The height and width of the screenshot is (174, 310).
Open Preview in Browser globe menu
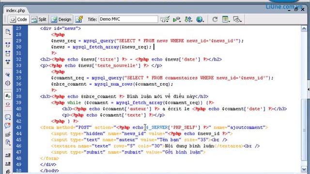coord(200,19)
